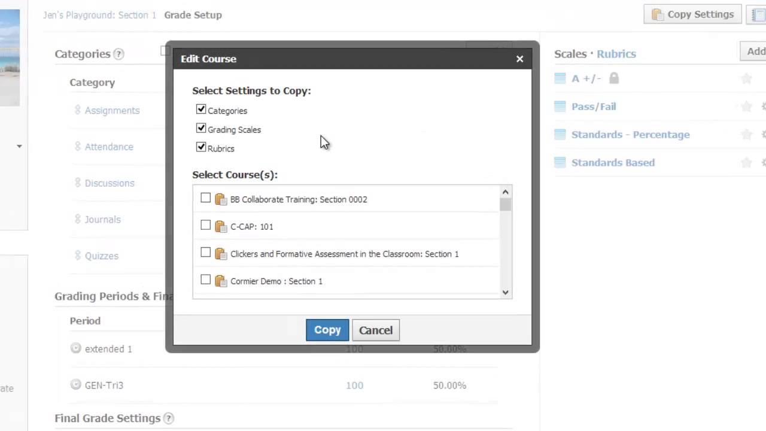
Task: Open Final Grade Settings help icon
Action: [169, 418]
